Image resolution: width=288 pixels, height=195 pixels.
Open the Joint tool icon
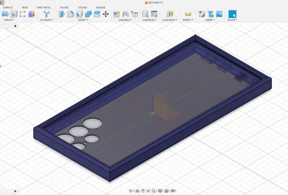(126, 14)
